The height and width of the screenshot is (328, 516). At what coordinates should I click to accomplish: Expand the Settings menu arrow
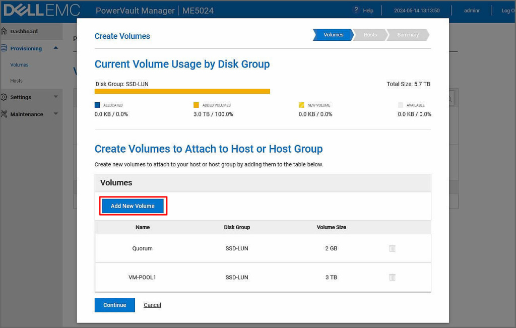point(55,97)
